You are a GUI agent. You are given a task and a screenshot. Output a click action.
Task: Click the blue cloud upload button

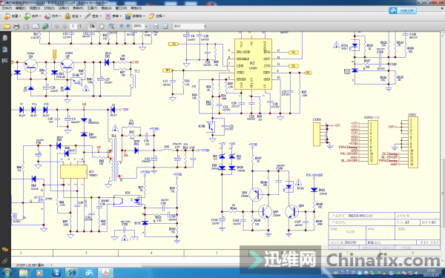tap(403, 11)
